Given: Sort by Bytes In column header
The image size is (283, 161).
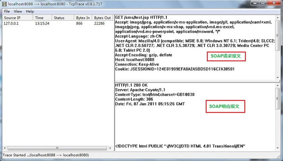Looking at the screenshot, I should [x=83, y=18].
